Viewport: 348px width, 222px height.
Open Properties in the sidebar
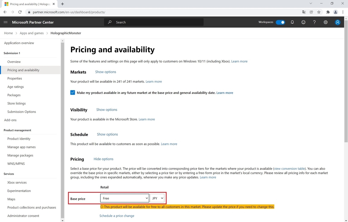pyautogui.click(x=15, y=79)
